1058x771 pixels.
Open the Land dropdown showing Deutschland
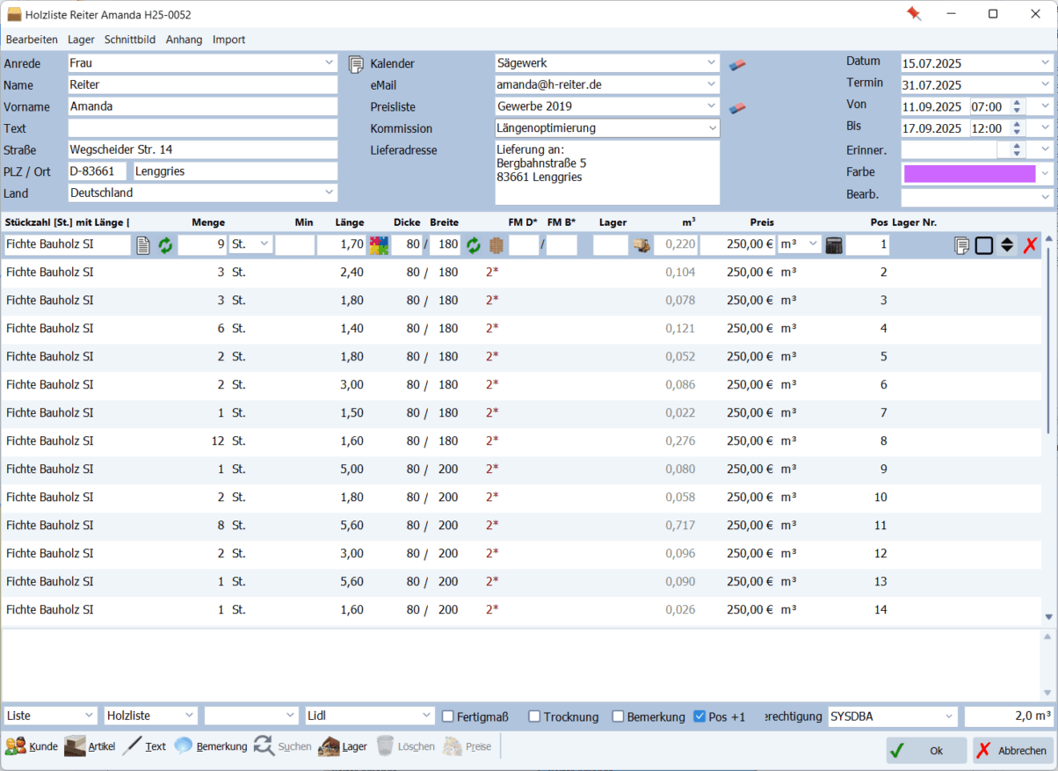tap(330, 193)
